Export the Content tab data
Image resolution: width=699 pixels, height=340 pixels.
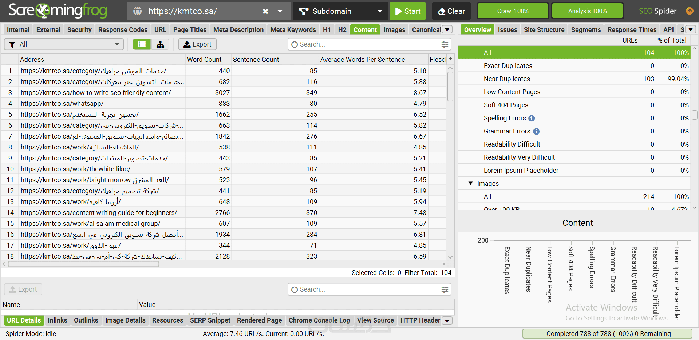pos(197,44)
